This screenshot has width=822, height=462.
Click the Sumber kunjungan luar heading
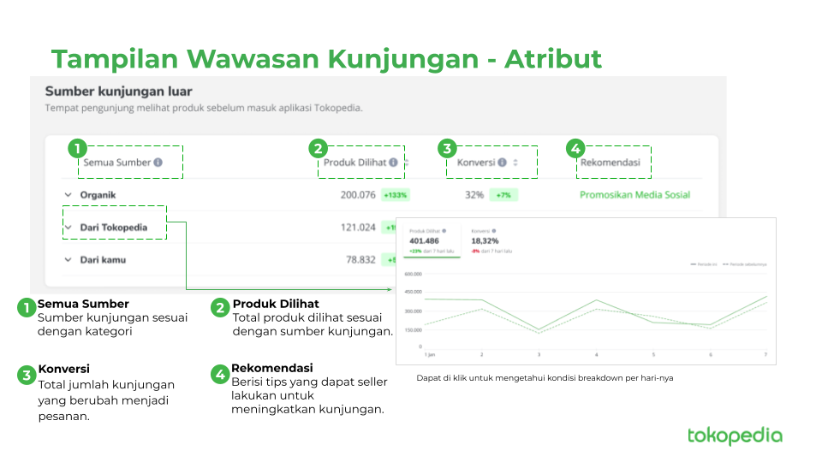tap(118, 92)
